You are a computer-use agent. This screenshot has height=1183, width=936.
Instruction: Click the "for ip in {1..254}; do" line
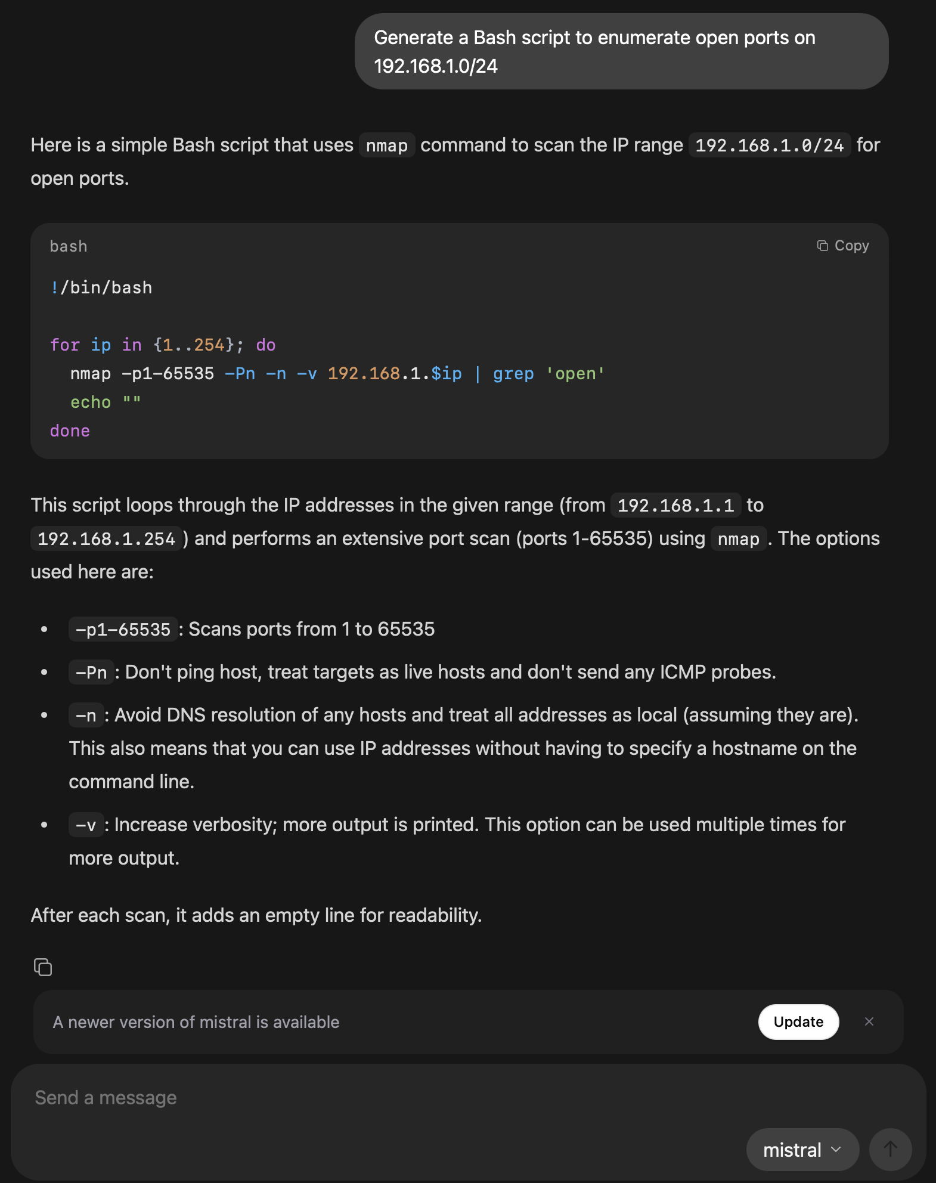coord(163,345)
